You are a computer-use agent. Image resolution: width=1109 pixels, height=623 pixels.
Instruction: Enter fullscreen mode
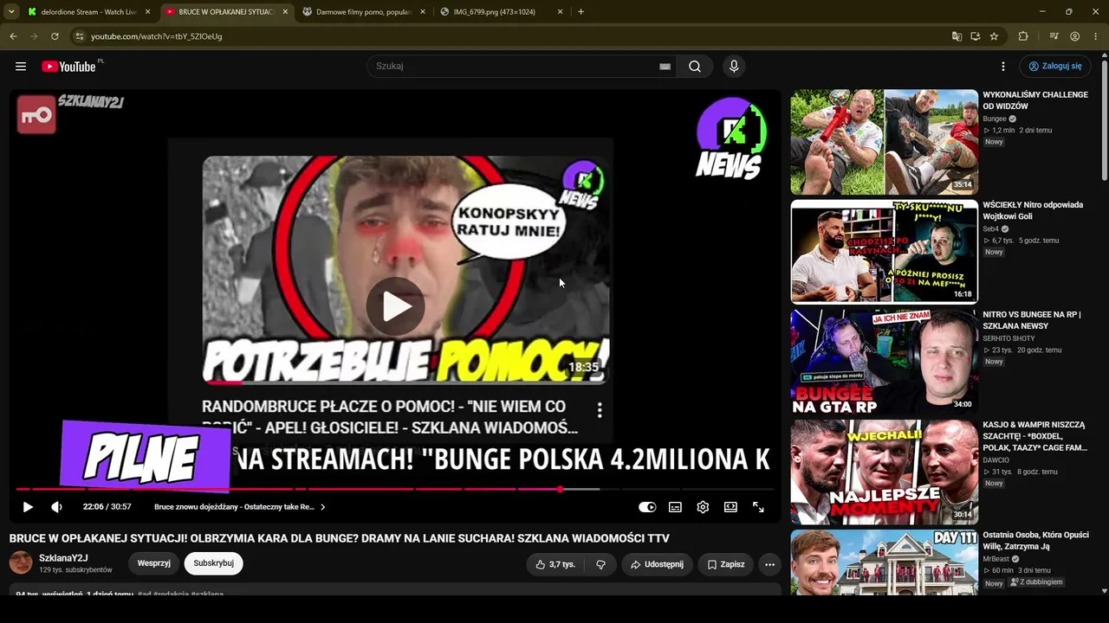(758, 507)
